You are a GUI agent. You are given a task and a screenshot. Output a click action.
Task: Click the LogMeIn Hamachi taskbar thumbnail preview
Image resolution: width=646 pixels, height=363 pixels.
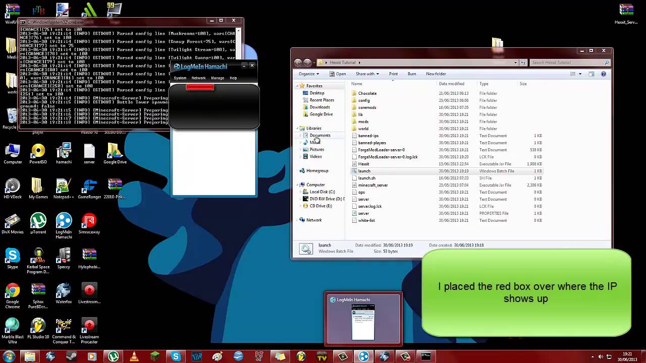click(363, 319)
